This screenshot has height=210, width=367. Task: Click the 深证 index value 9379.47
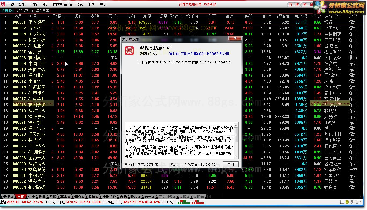point(72,202)
